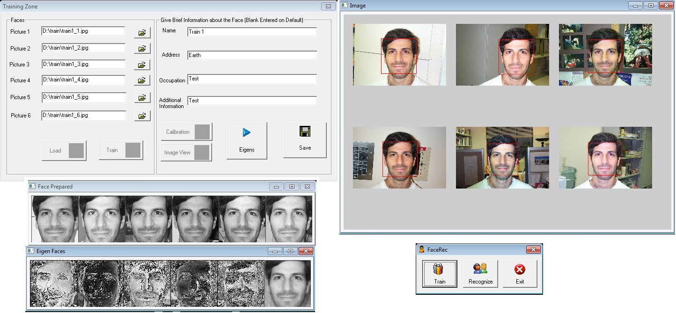Click the Name input field
This screenshot has height=313, width=676.
click(252, 32)
